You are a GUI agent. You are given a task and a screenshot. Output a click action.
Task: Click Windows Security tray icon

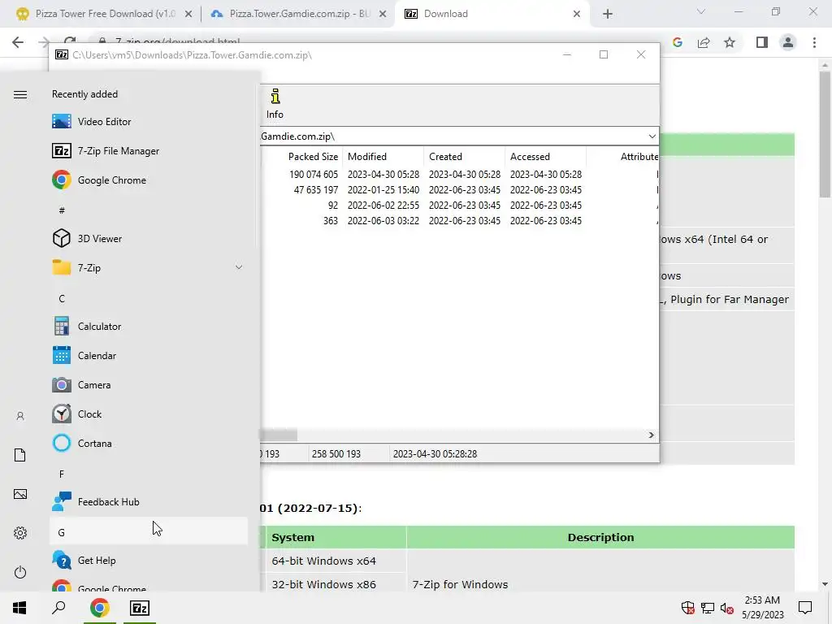(687, 608)
